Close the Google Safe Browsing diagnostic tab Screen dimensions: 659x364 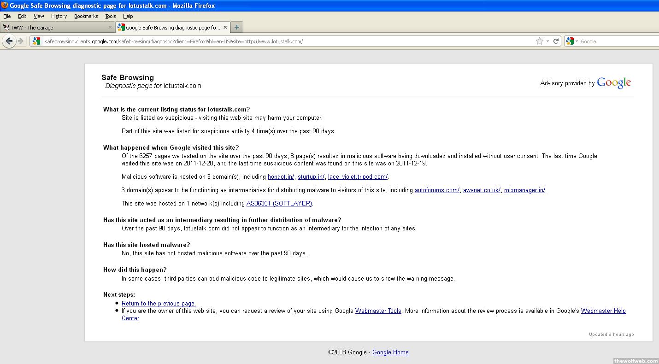click(x=225, y=27)
